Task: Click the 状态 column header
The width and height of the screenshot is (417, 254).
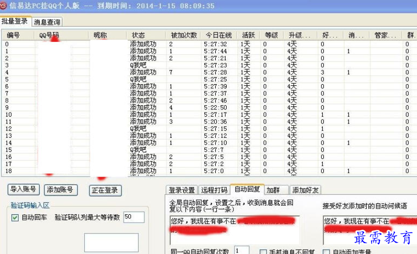Action: point(146,35)
